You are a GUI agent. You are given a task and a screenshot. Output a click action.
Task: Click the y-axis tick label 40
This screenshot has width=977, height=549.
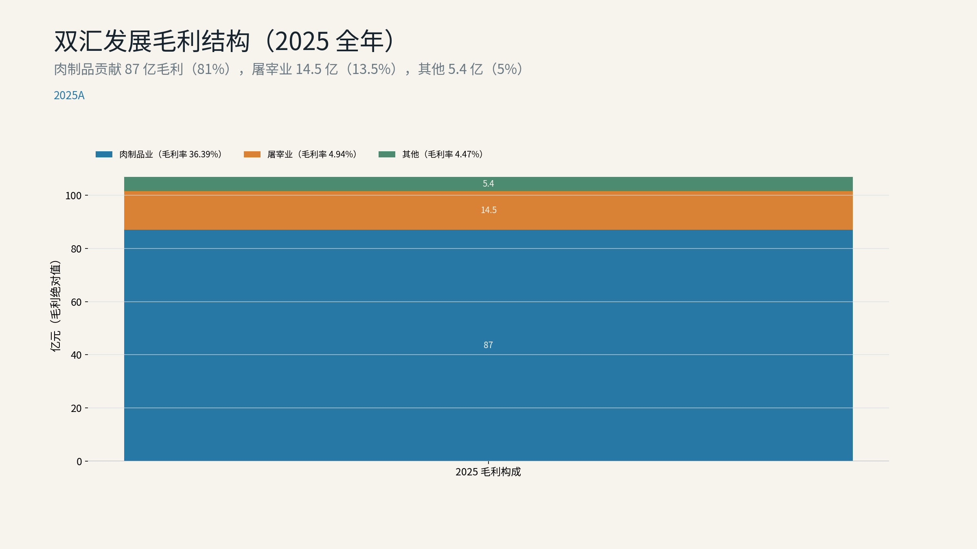point(76,355)
